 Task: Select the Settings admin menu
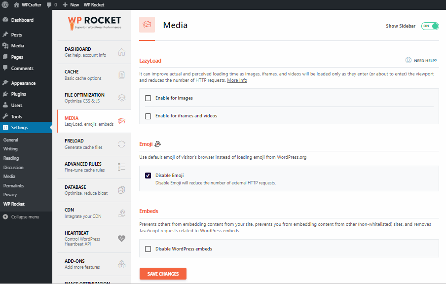pos(26,127)
